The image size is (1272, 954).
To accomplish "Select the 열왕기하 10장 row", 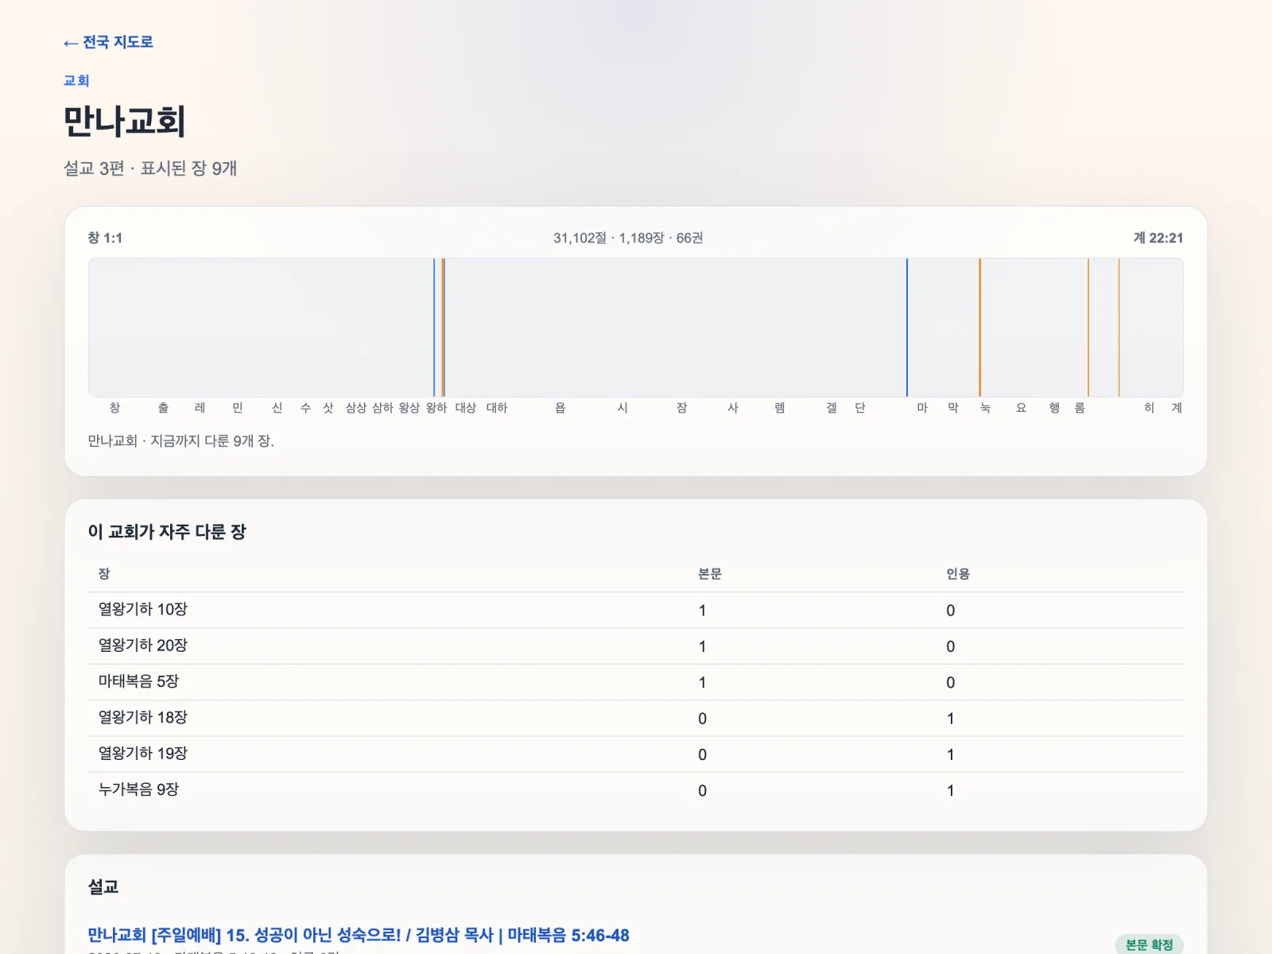I will pyautogui.click(x=636, y=610).
